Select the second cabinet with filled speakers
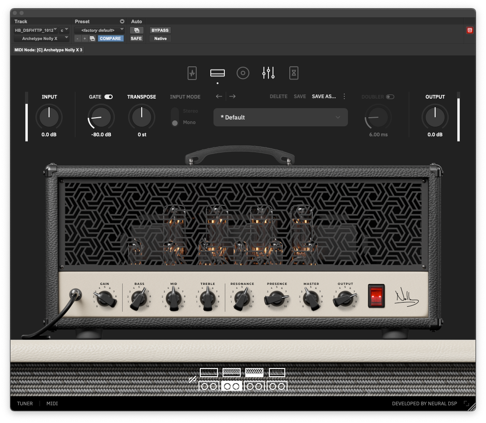The height and width of the screenshot is (423, 486). pos(232,386)
